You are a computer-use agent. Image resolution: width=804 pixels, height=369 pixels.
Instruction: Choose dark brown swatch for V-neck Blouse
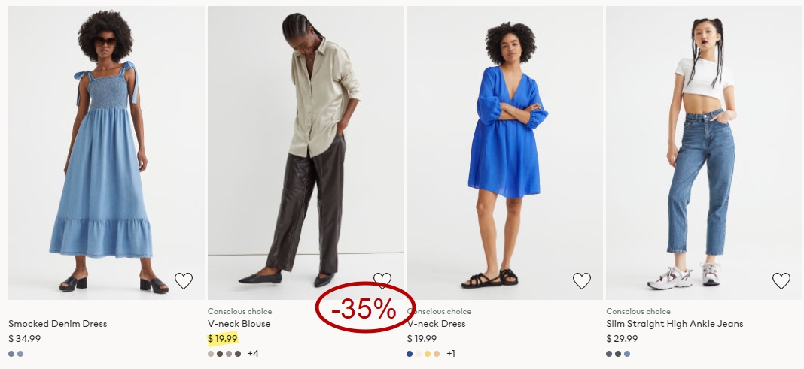[220, 354]
